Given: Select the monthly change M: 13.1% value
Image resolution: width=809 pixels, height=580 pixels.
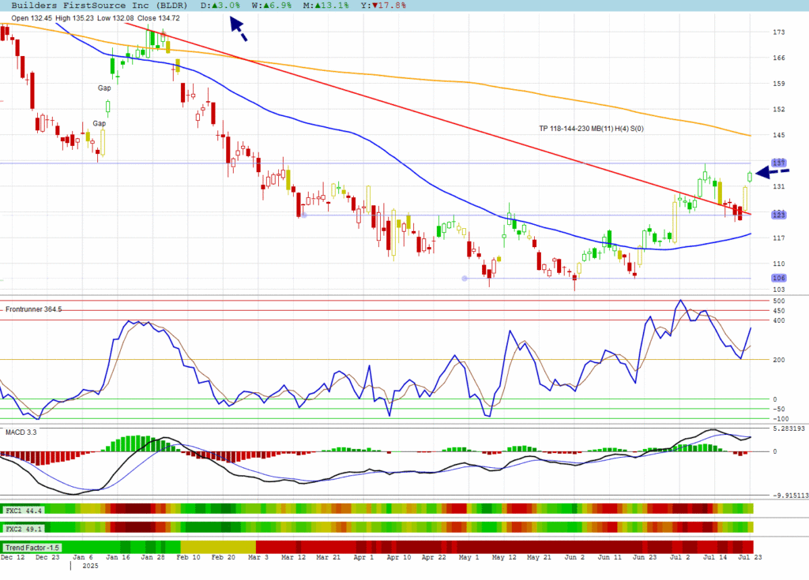Looking at the screenshot, I should pos(326,6).
